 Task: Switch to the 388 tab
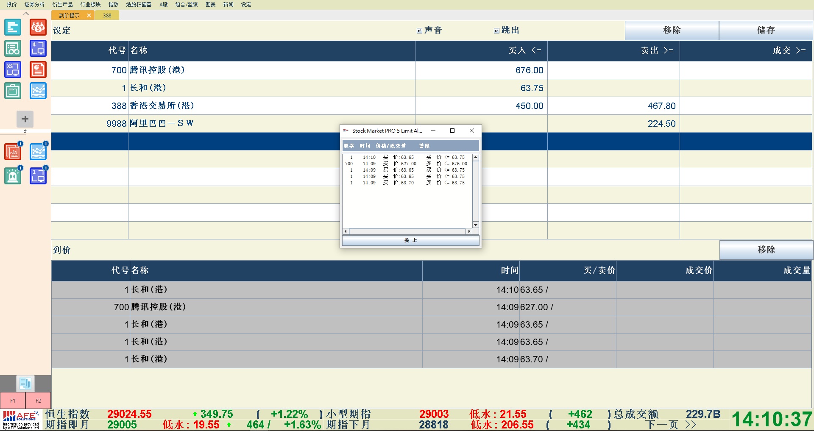(x=107, y=15)
